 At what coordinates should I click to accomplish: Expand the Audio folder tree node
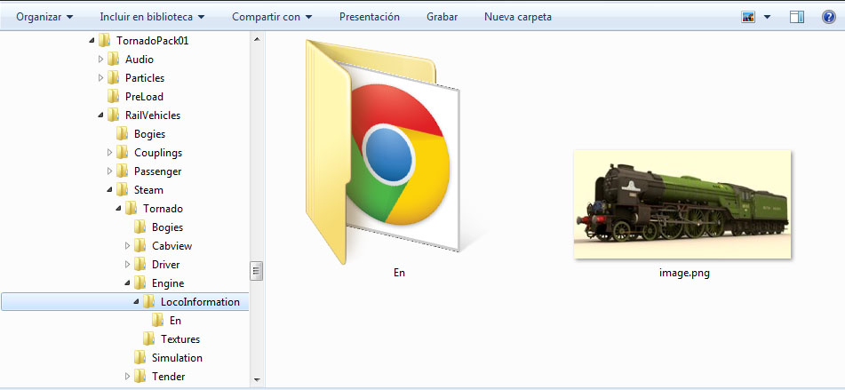pos(100,60)
